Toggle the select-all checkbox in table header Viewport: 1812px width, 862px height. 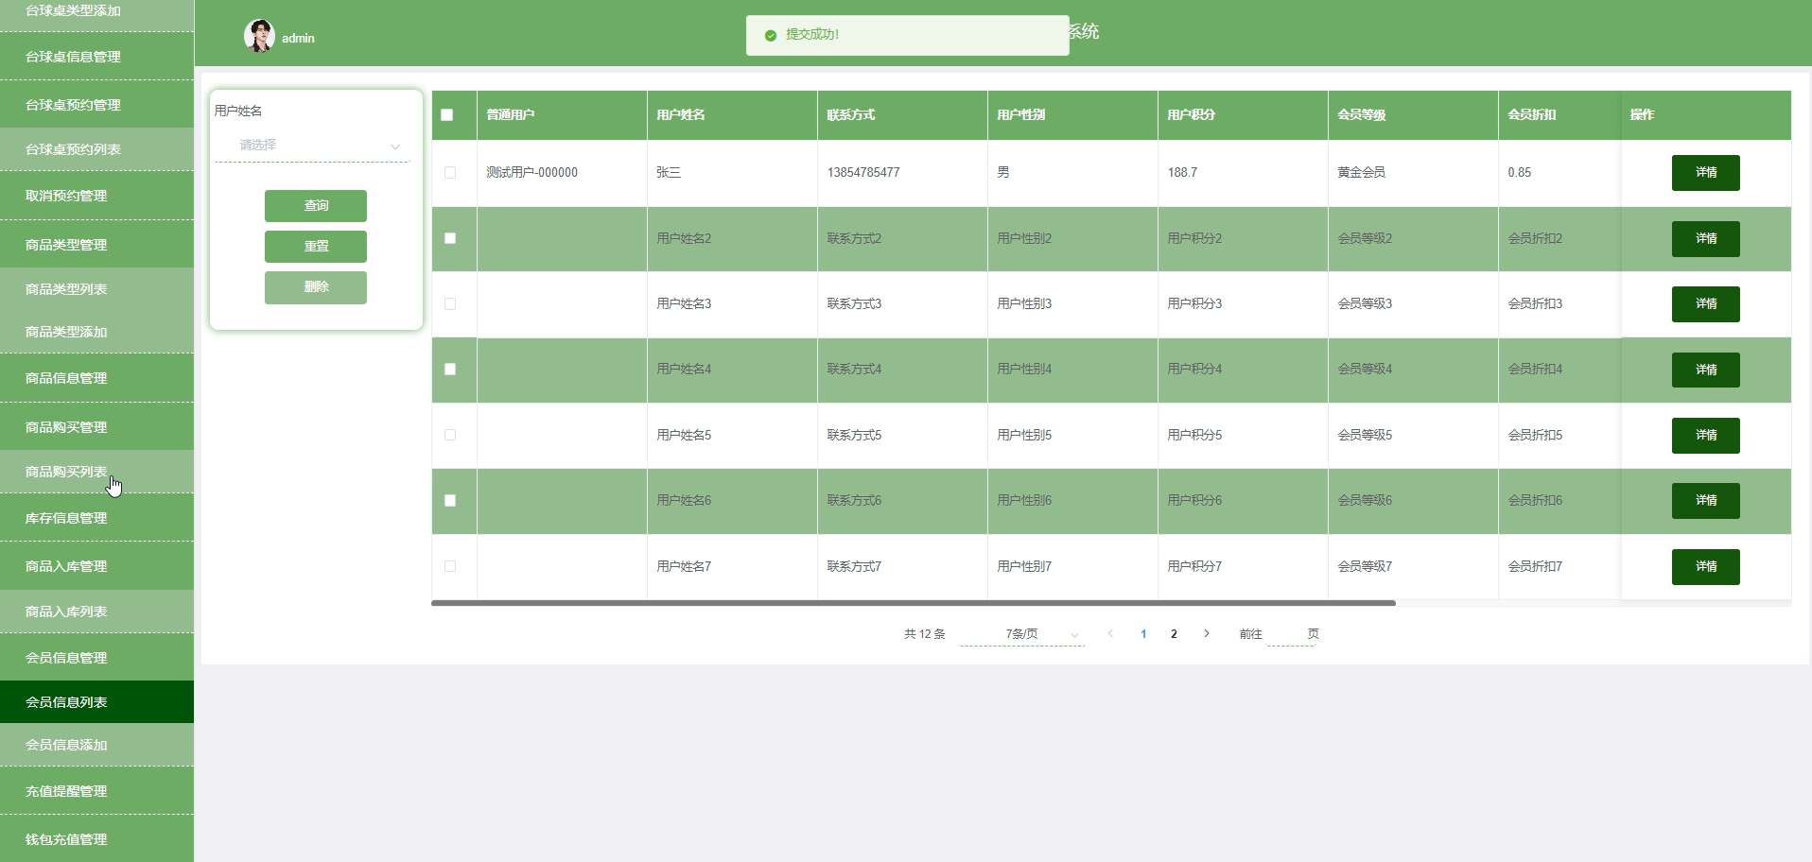(x=447, y=114)
